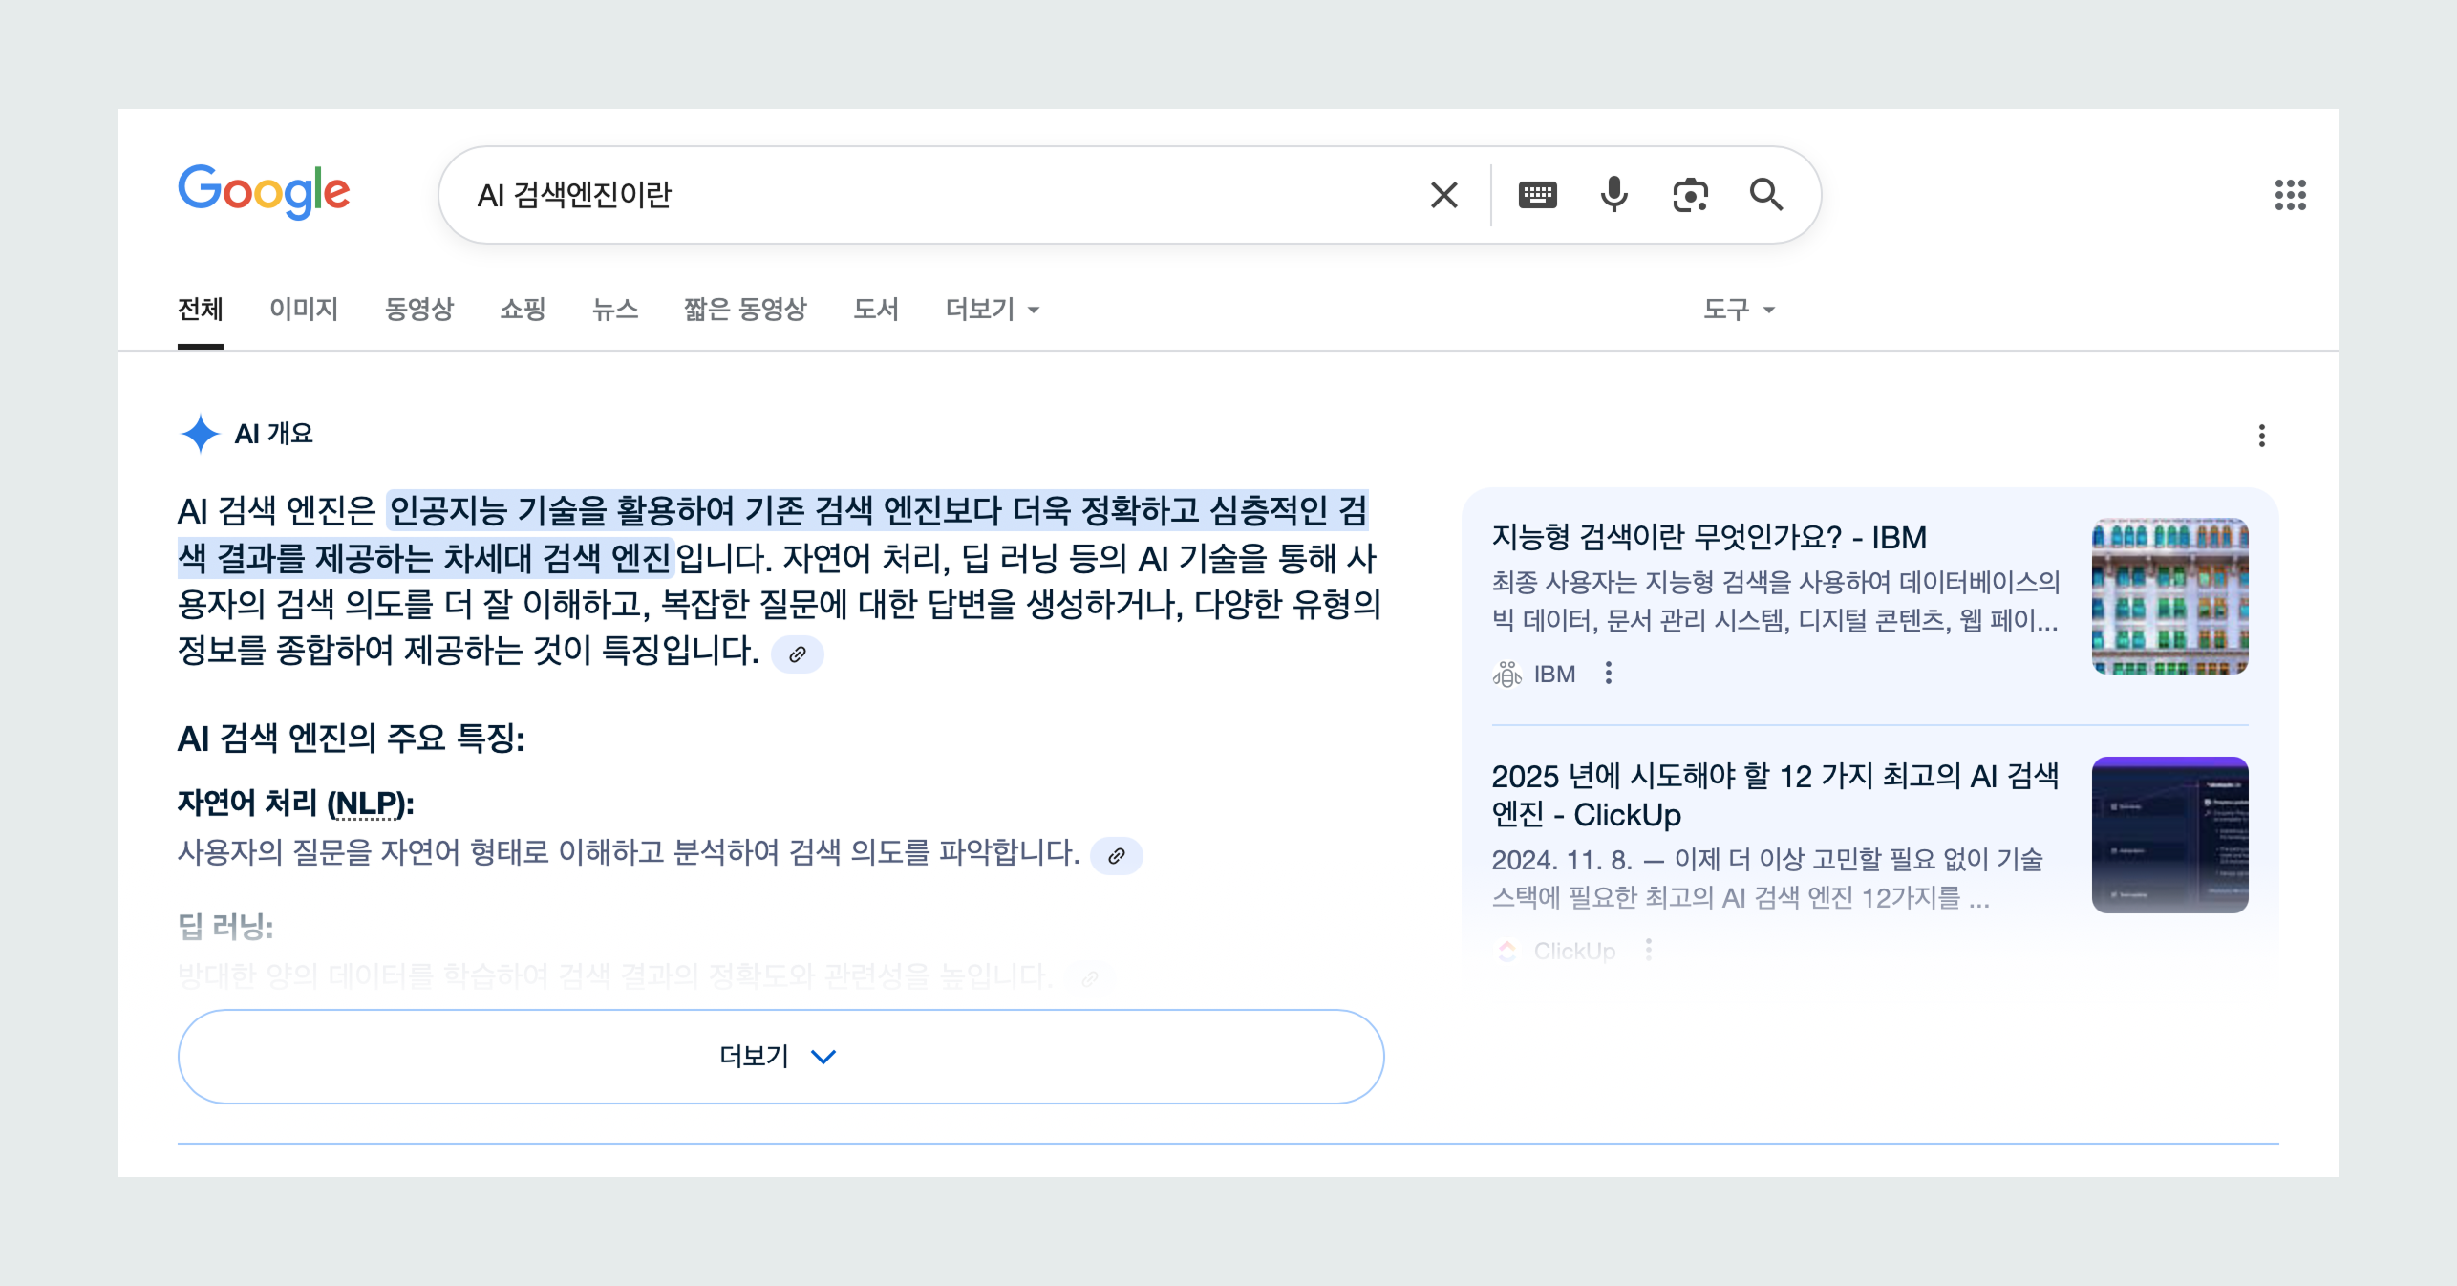2457x1286 pixels.
Task: Open the three-dot menu beside the ClickUp source
Action: (1649, 950)
